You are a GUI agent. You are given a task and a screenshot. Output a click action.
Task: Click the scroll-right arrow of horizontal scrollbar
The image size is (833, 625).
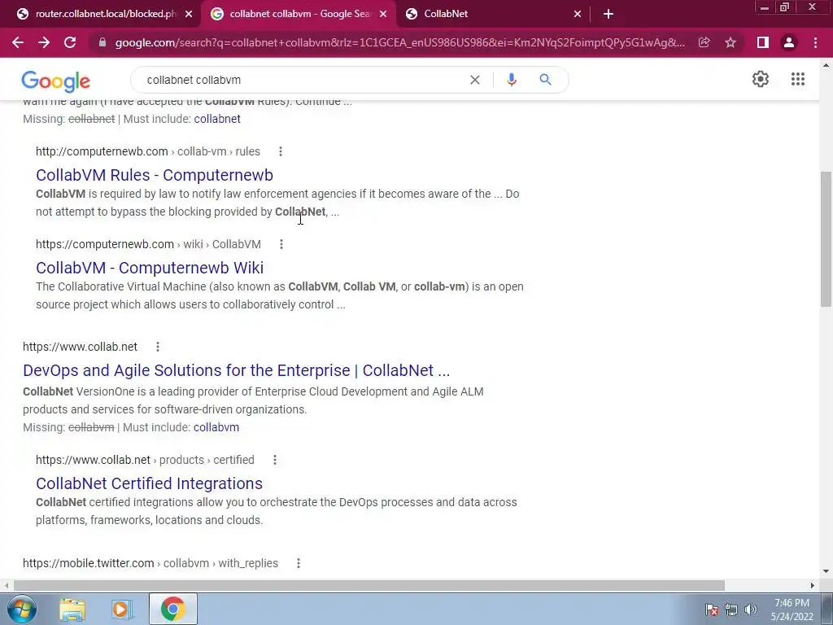tap(813, 585)
